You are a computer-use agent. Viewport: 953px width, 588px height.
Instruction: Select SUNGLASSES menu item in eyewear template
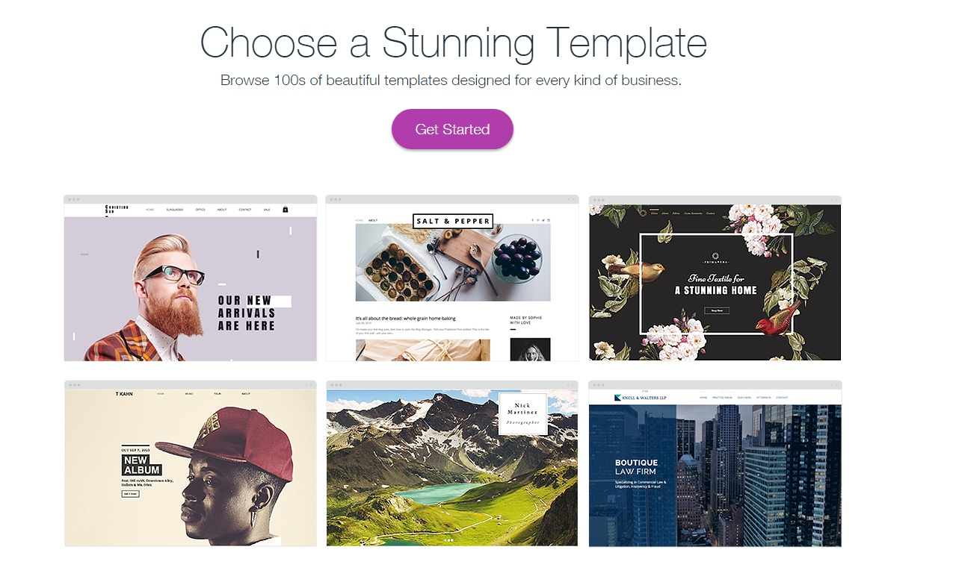[175, 210]
